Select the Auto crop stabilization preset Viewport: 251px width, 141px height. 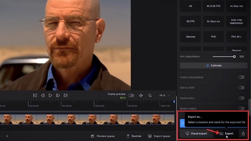pyautogui.click(x=236, y=21)
